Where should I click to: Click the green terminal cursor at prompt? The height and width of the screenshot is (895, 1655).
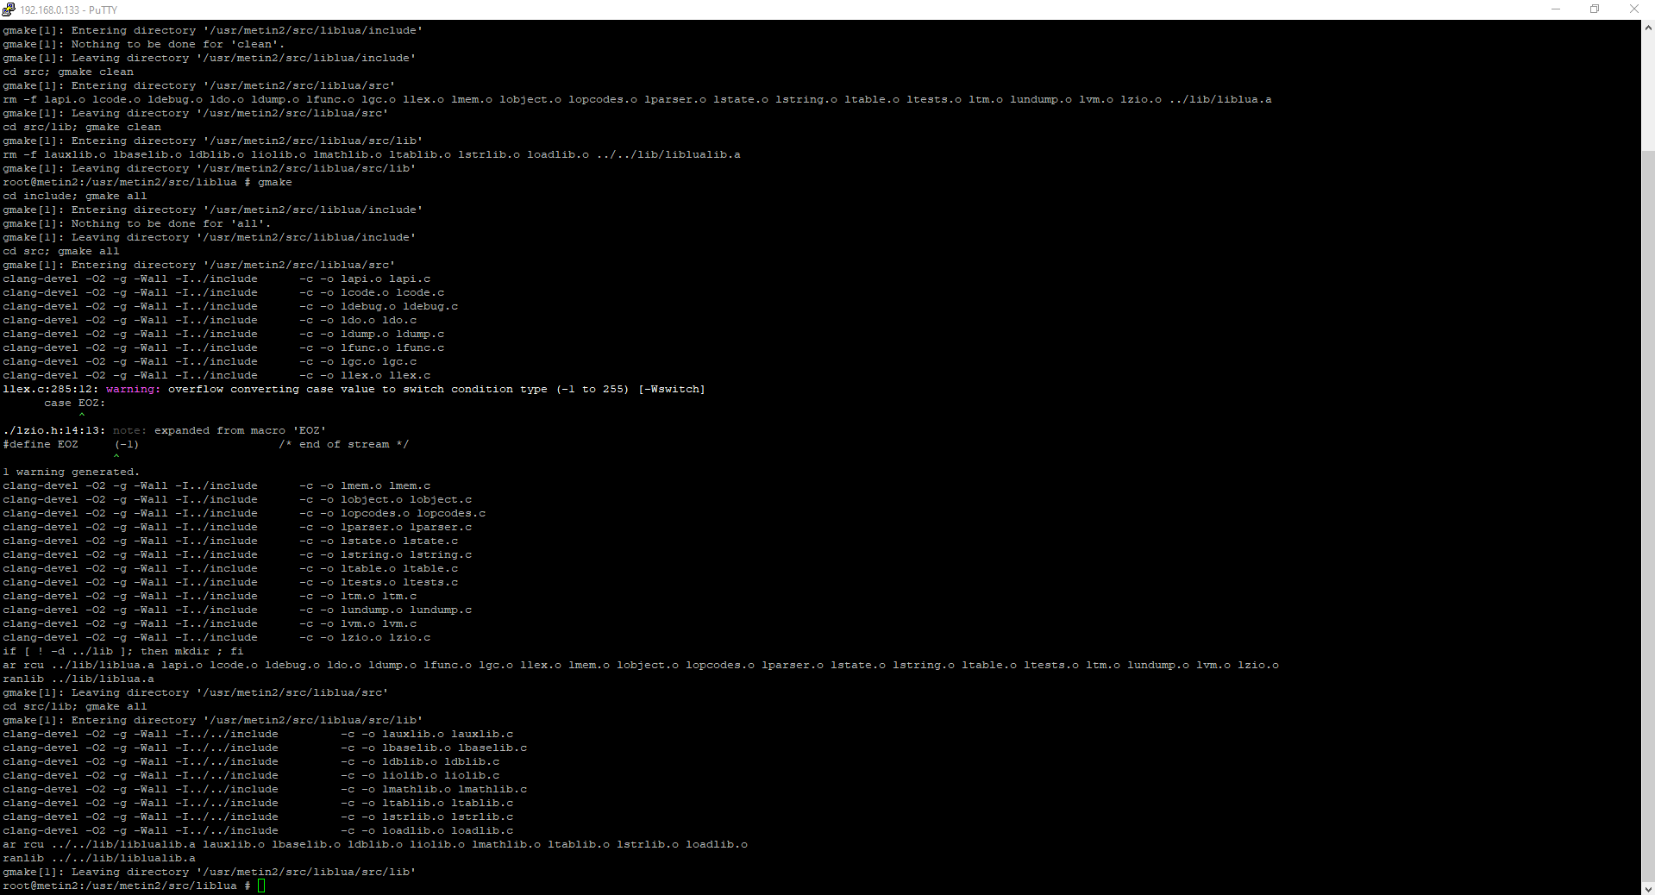coord(261,886)
